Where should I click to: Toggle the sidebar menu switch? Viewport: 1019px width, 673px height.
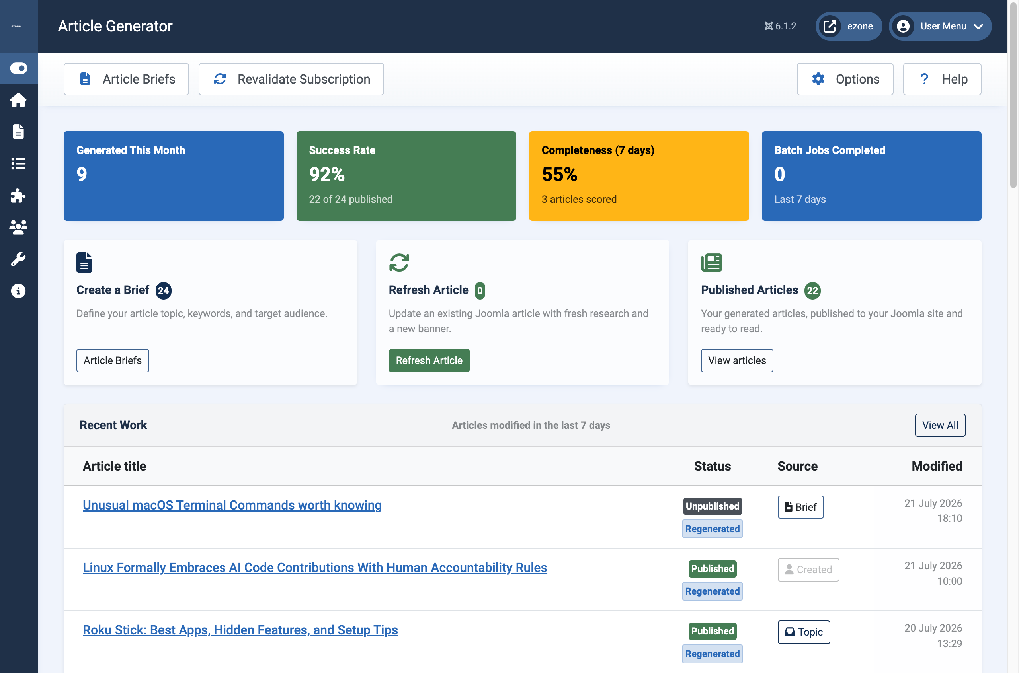pos(18,68)
